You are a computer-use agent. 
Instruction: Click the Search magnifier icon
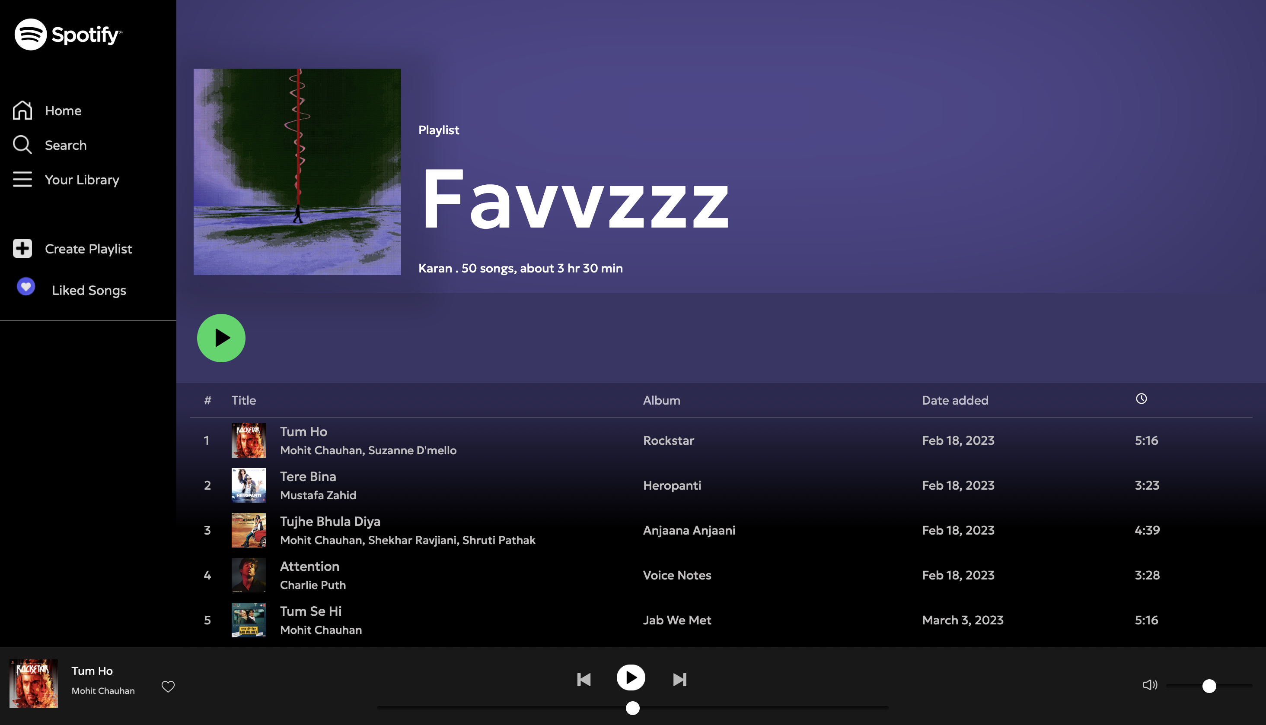coord(22,145)
